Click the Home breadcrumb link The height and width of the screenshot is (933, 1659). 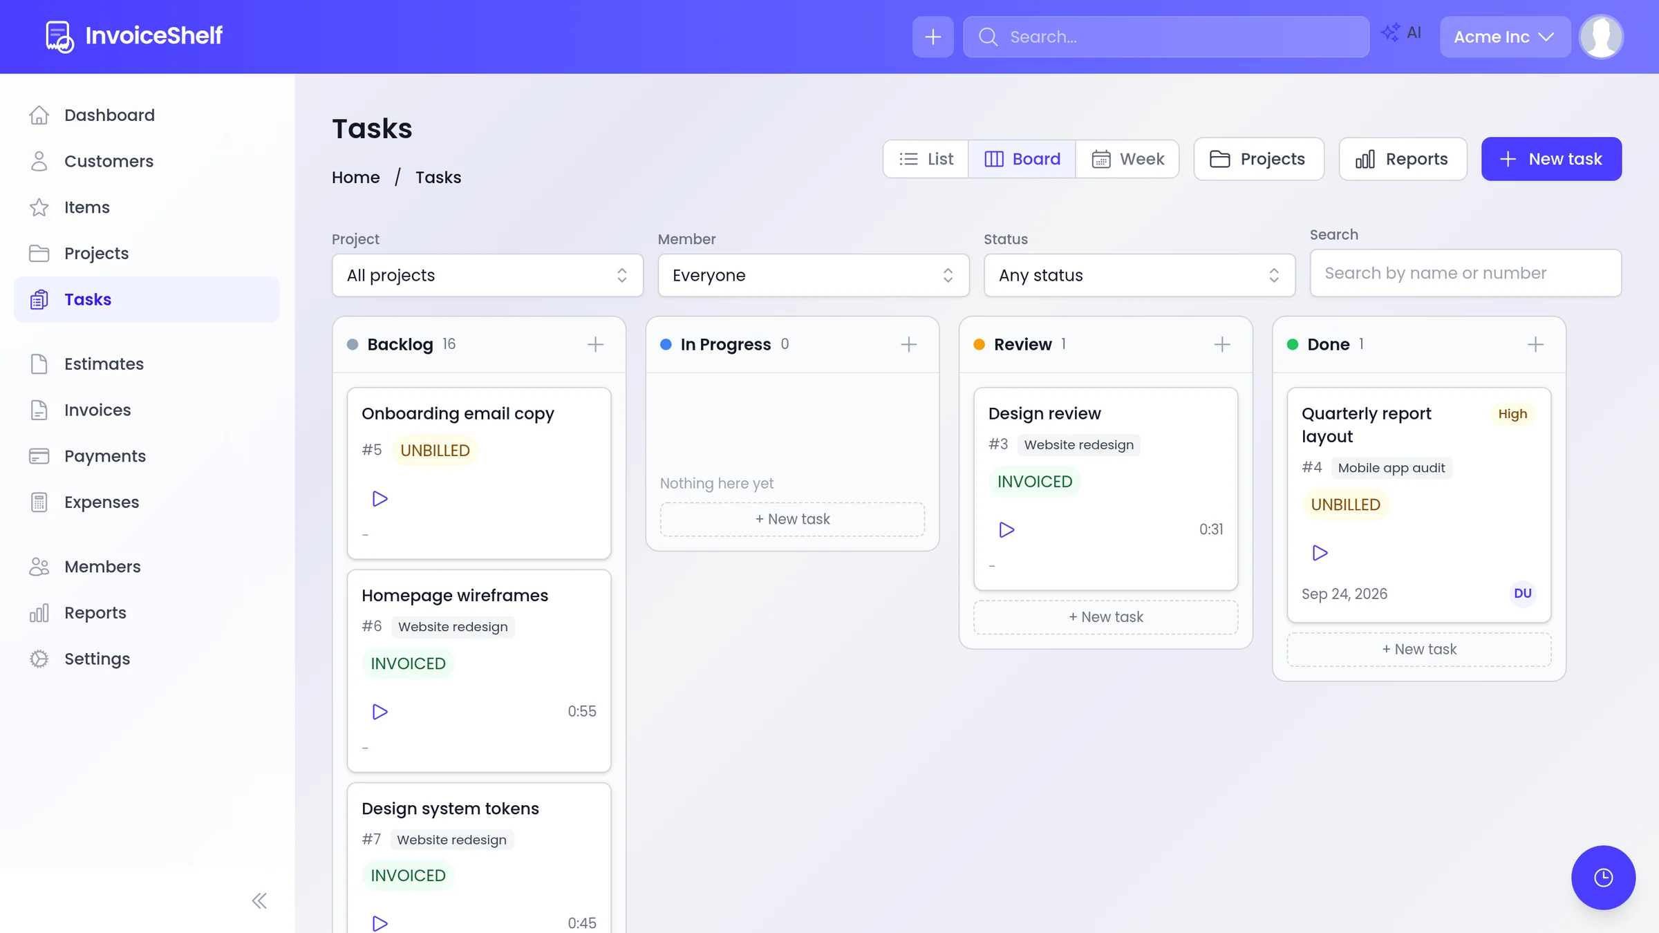355,178
